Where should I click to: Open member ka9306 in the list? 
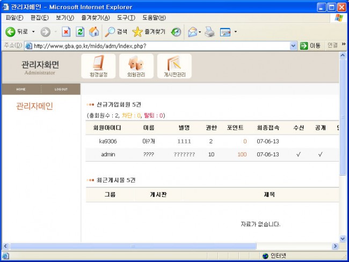tap(108, 141)
